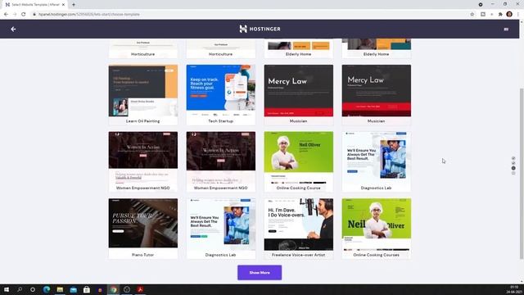Click the Online Cooking Courses label
The height and width of the screenshot is (295, 524).
pos(377,255)
